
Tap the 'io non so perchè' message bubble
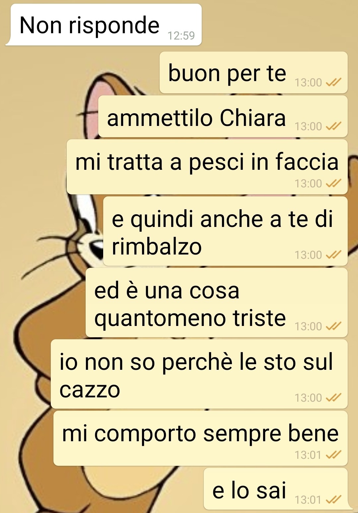tap(199, 374)
